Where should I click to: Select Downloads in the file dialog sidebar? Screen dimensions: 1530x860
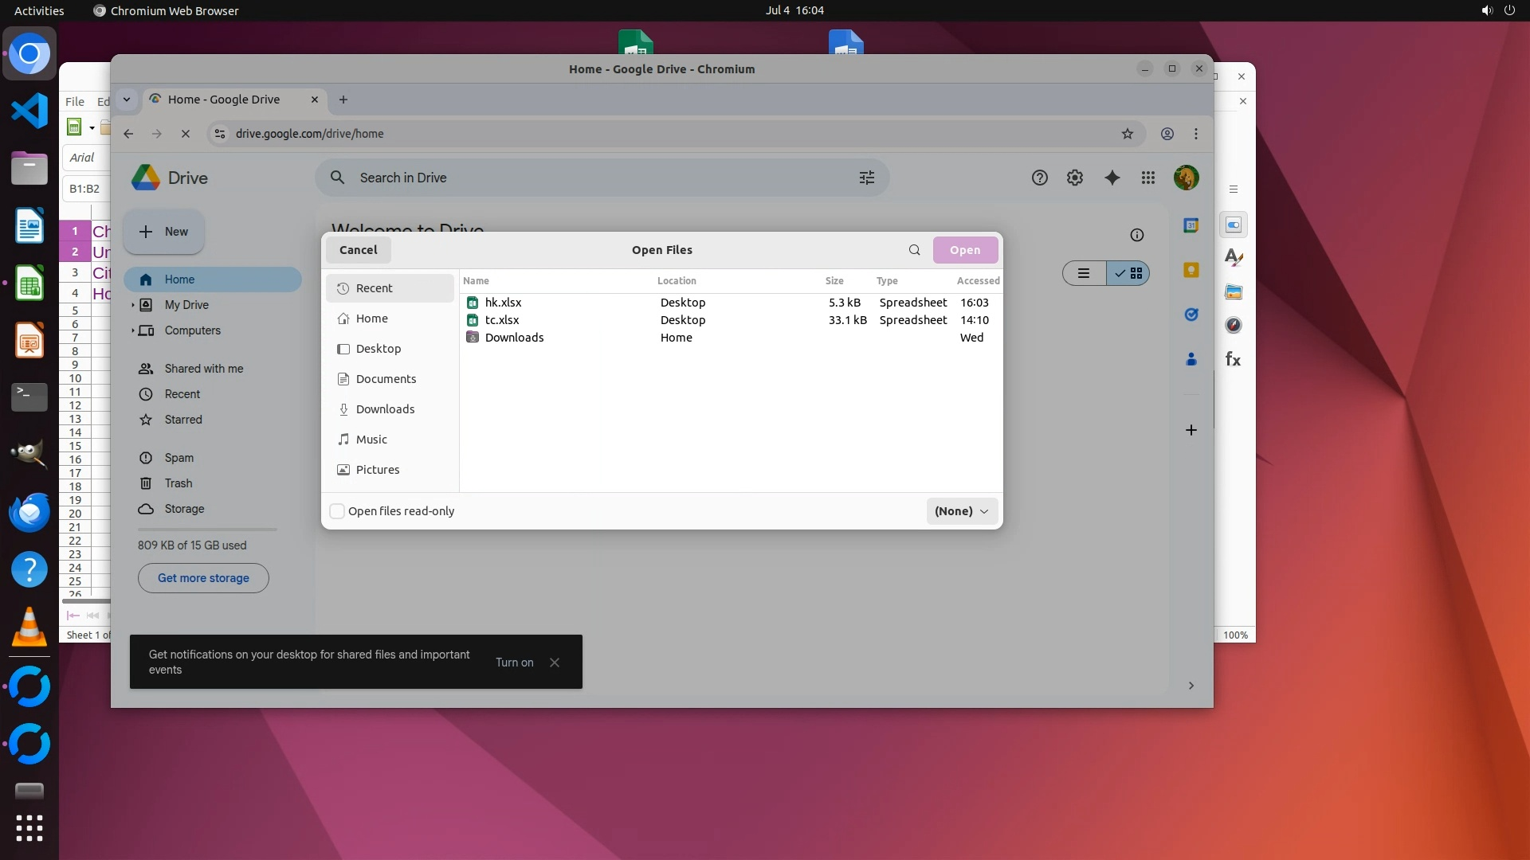(385, 409)
